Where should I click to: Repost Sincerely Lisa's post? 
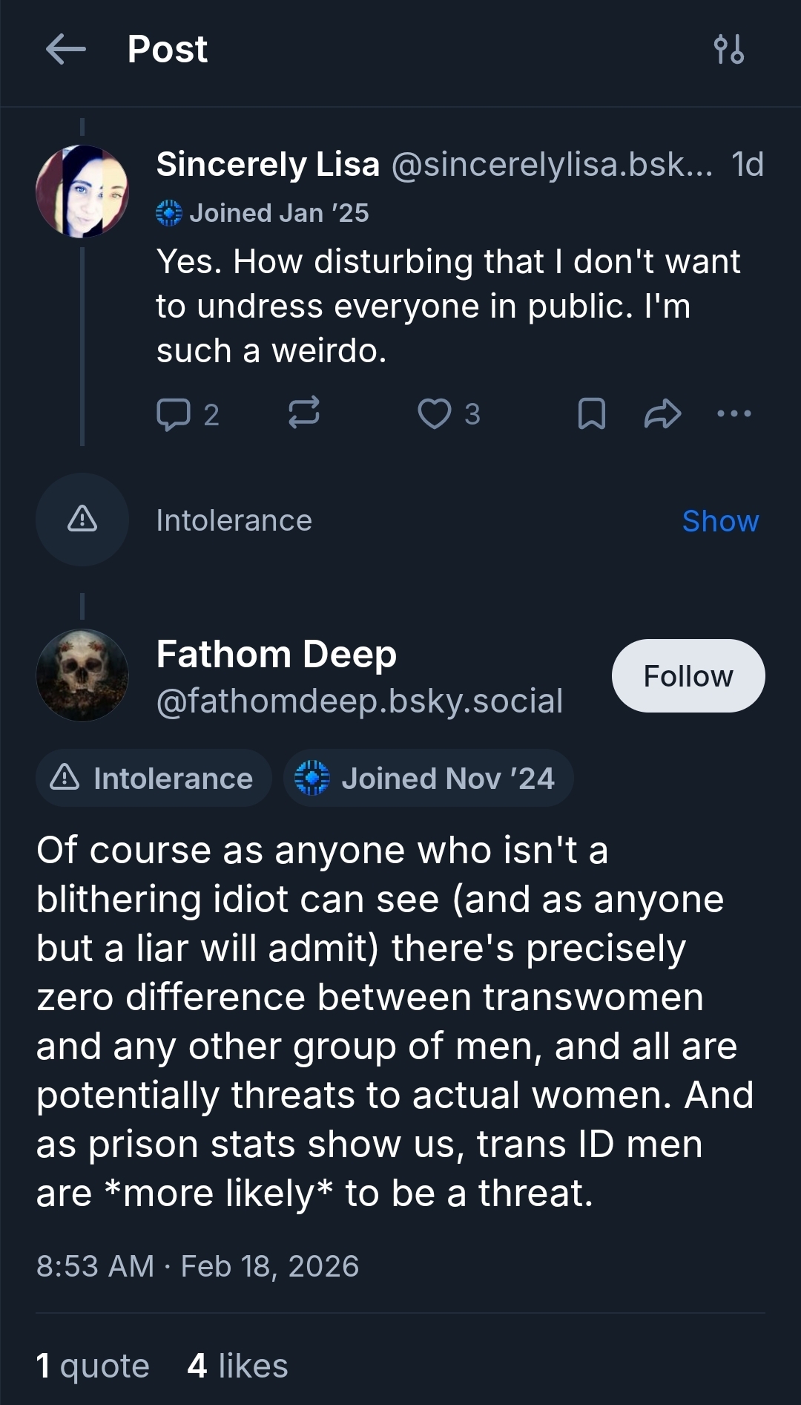coord(303,412)
